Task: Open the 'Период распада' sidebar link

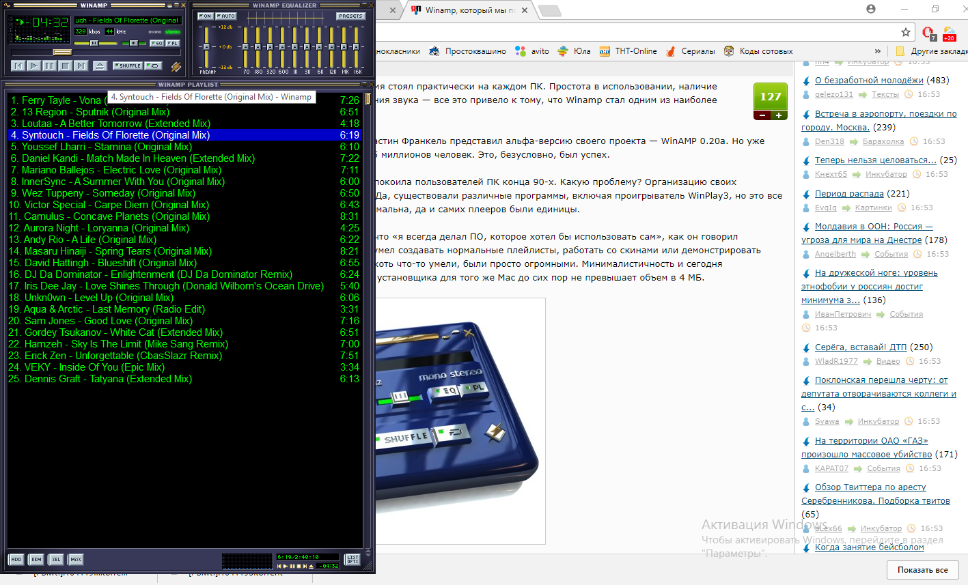Action: point(849,194)
